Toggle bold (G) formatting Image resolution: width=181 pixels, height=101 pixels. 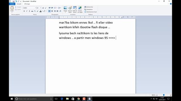24,11
